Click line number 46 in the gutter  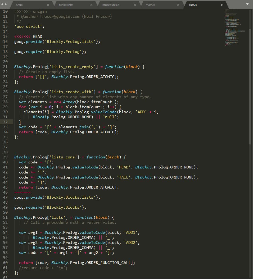pos(5,192)
